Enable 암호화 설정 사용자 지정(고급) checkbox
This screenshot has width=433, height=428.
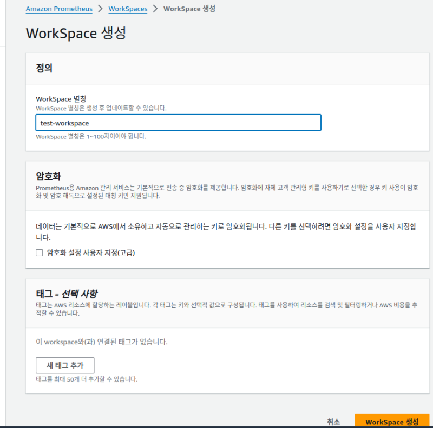click(x=39, y=252)
